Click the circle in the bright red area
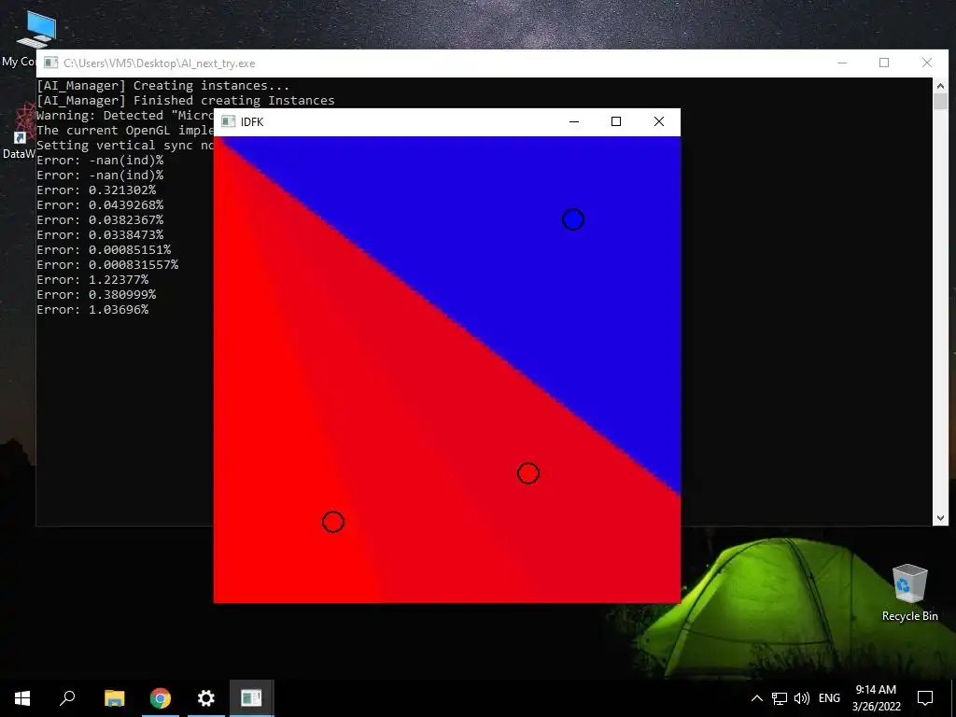The height and width of the screenshot is (717, 956). 333,522
